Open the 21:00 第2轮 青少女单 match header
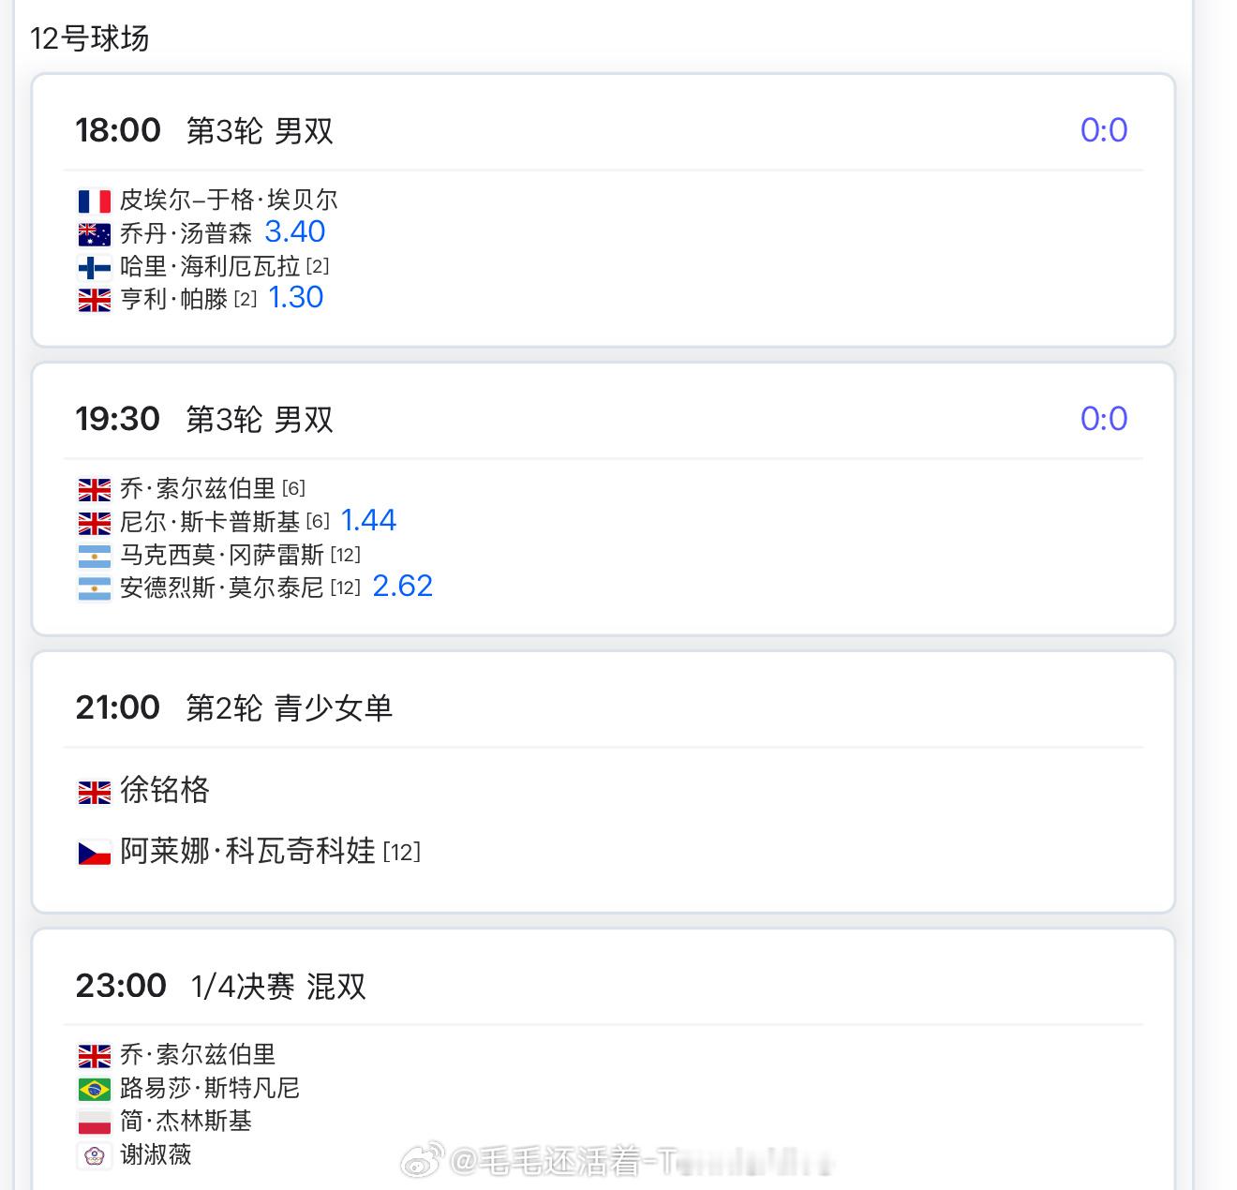This screenshot has height=1190, width=1237. (x=233, y=707)
